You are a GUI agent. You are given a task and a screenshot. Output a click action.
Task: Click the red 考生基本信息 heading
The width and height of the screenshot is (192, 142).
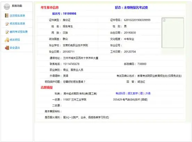(50, 8)
